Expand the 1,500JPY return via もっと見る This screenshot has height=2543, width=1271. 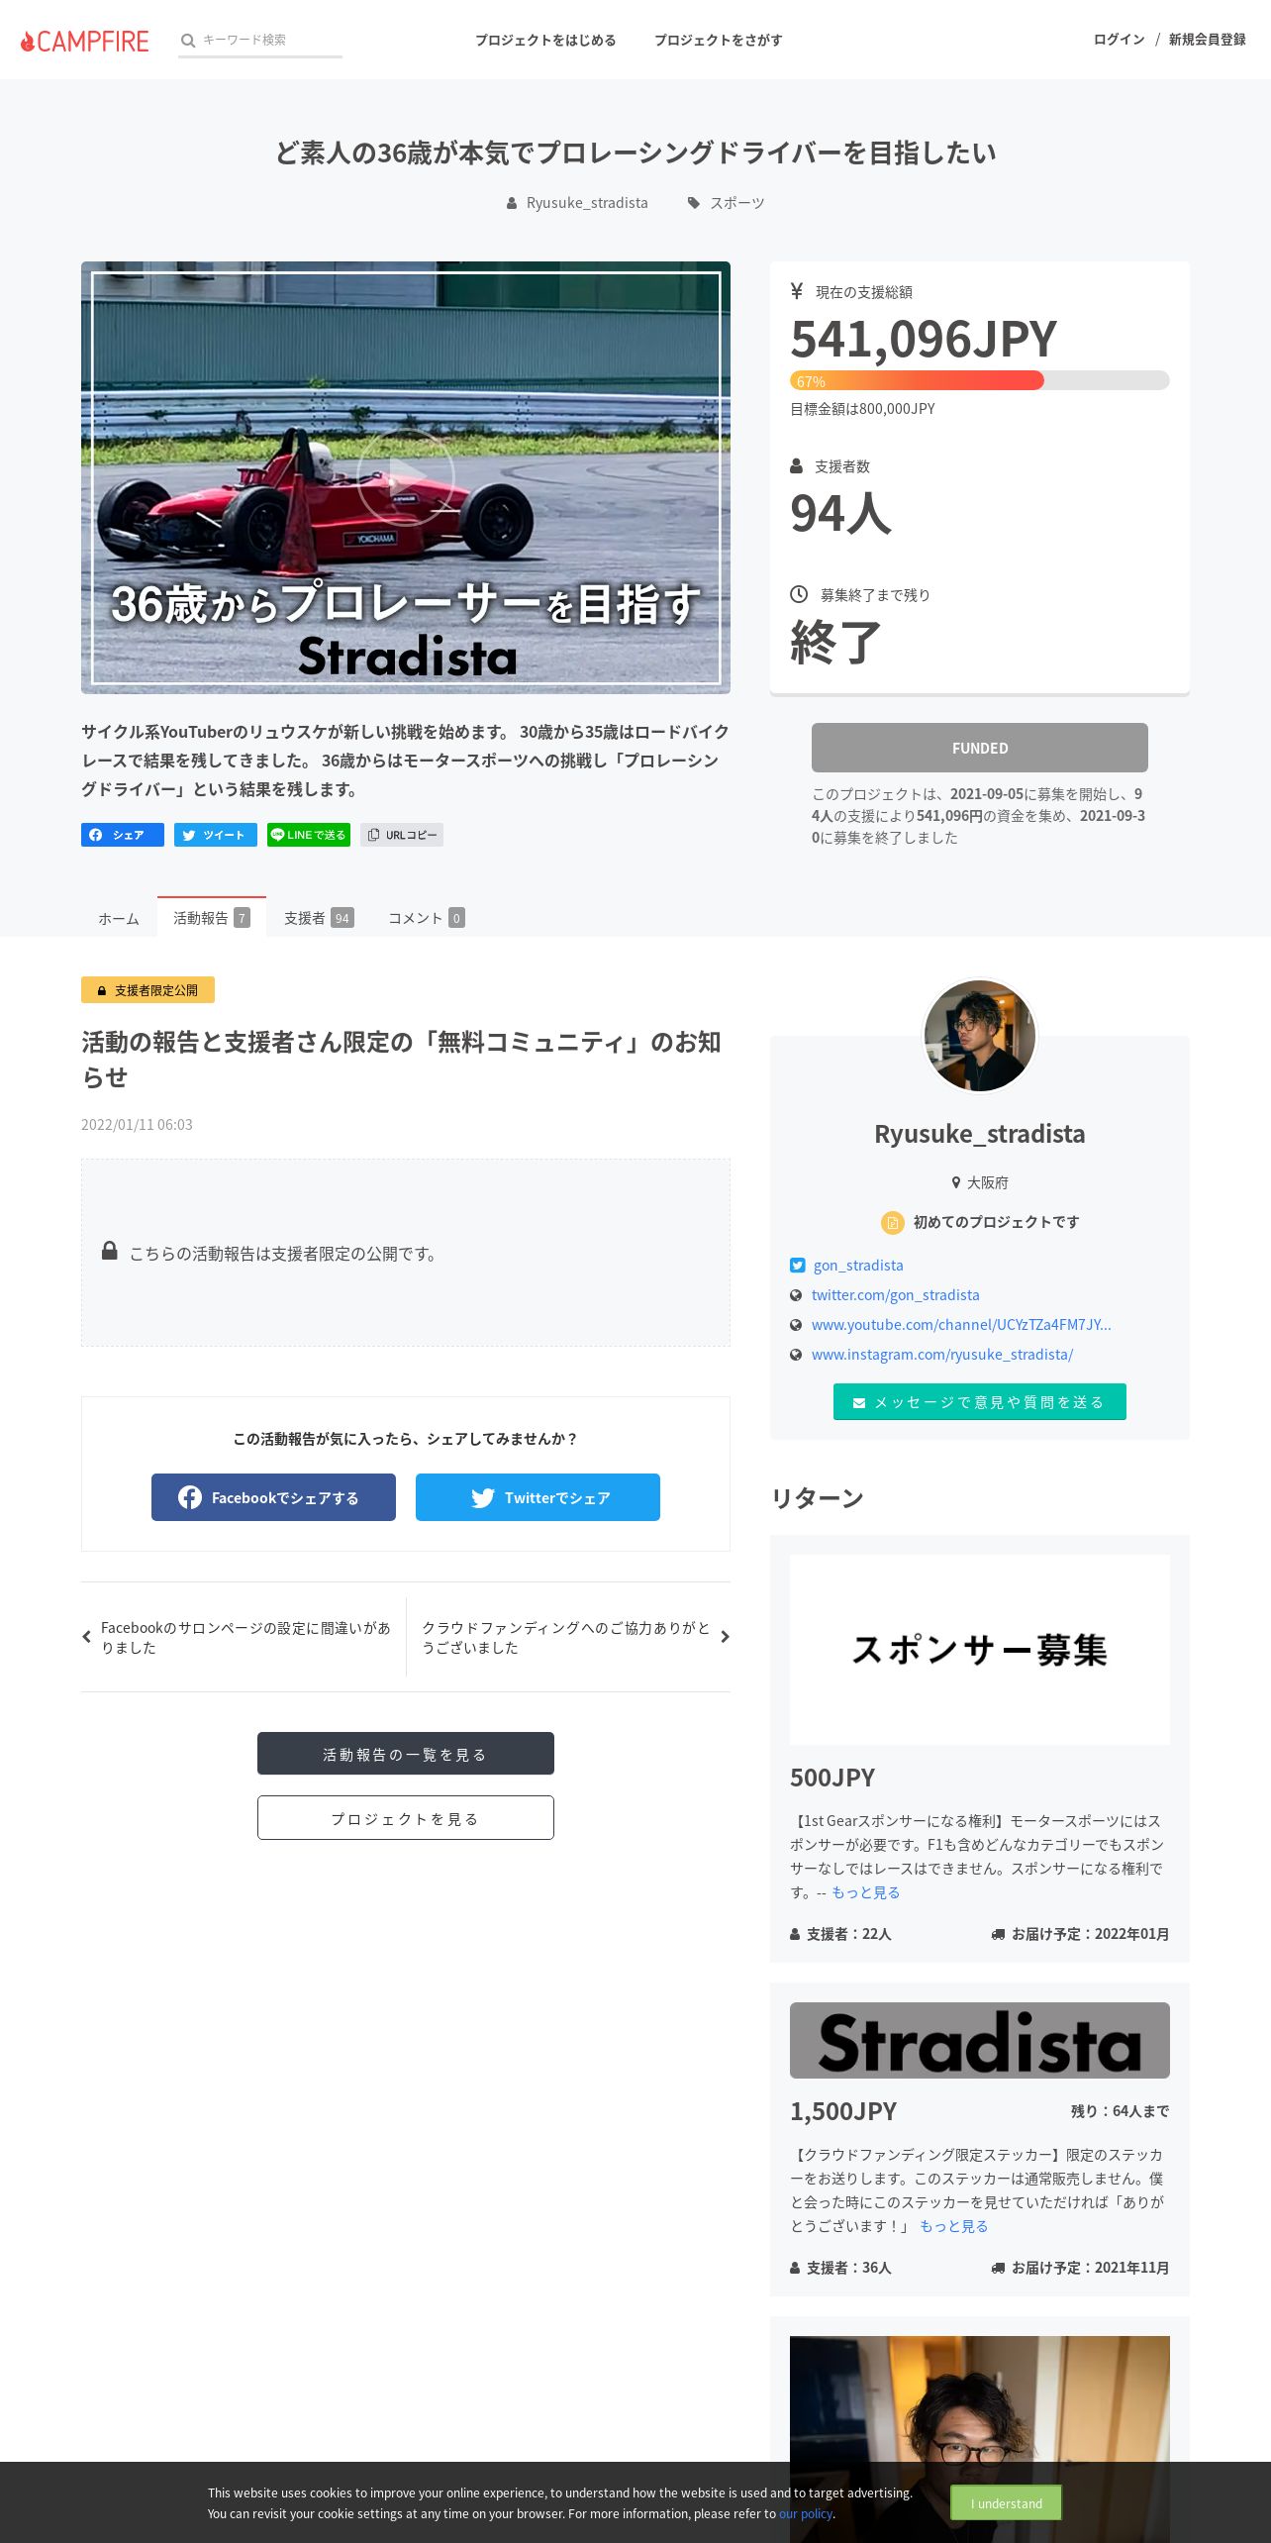tap(954, 2226)
